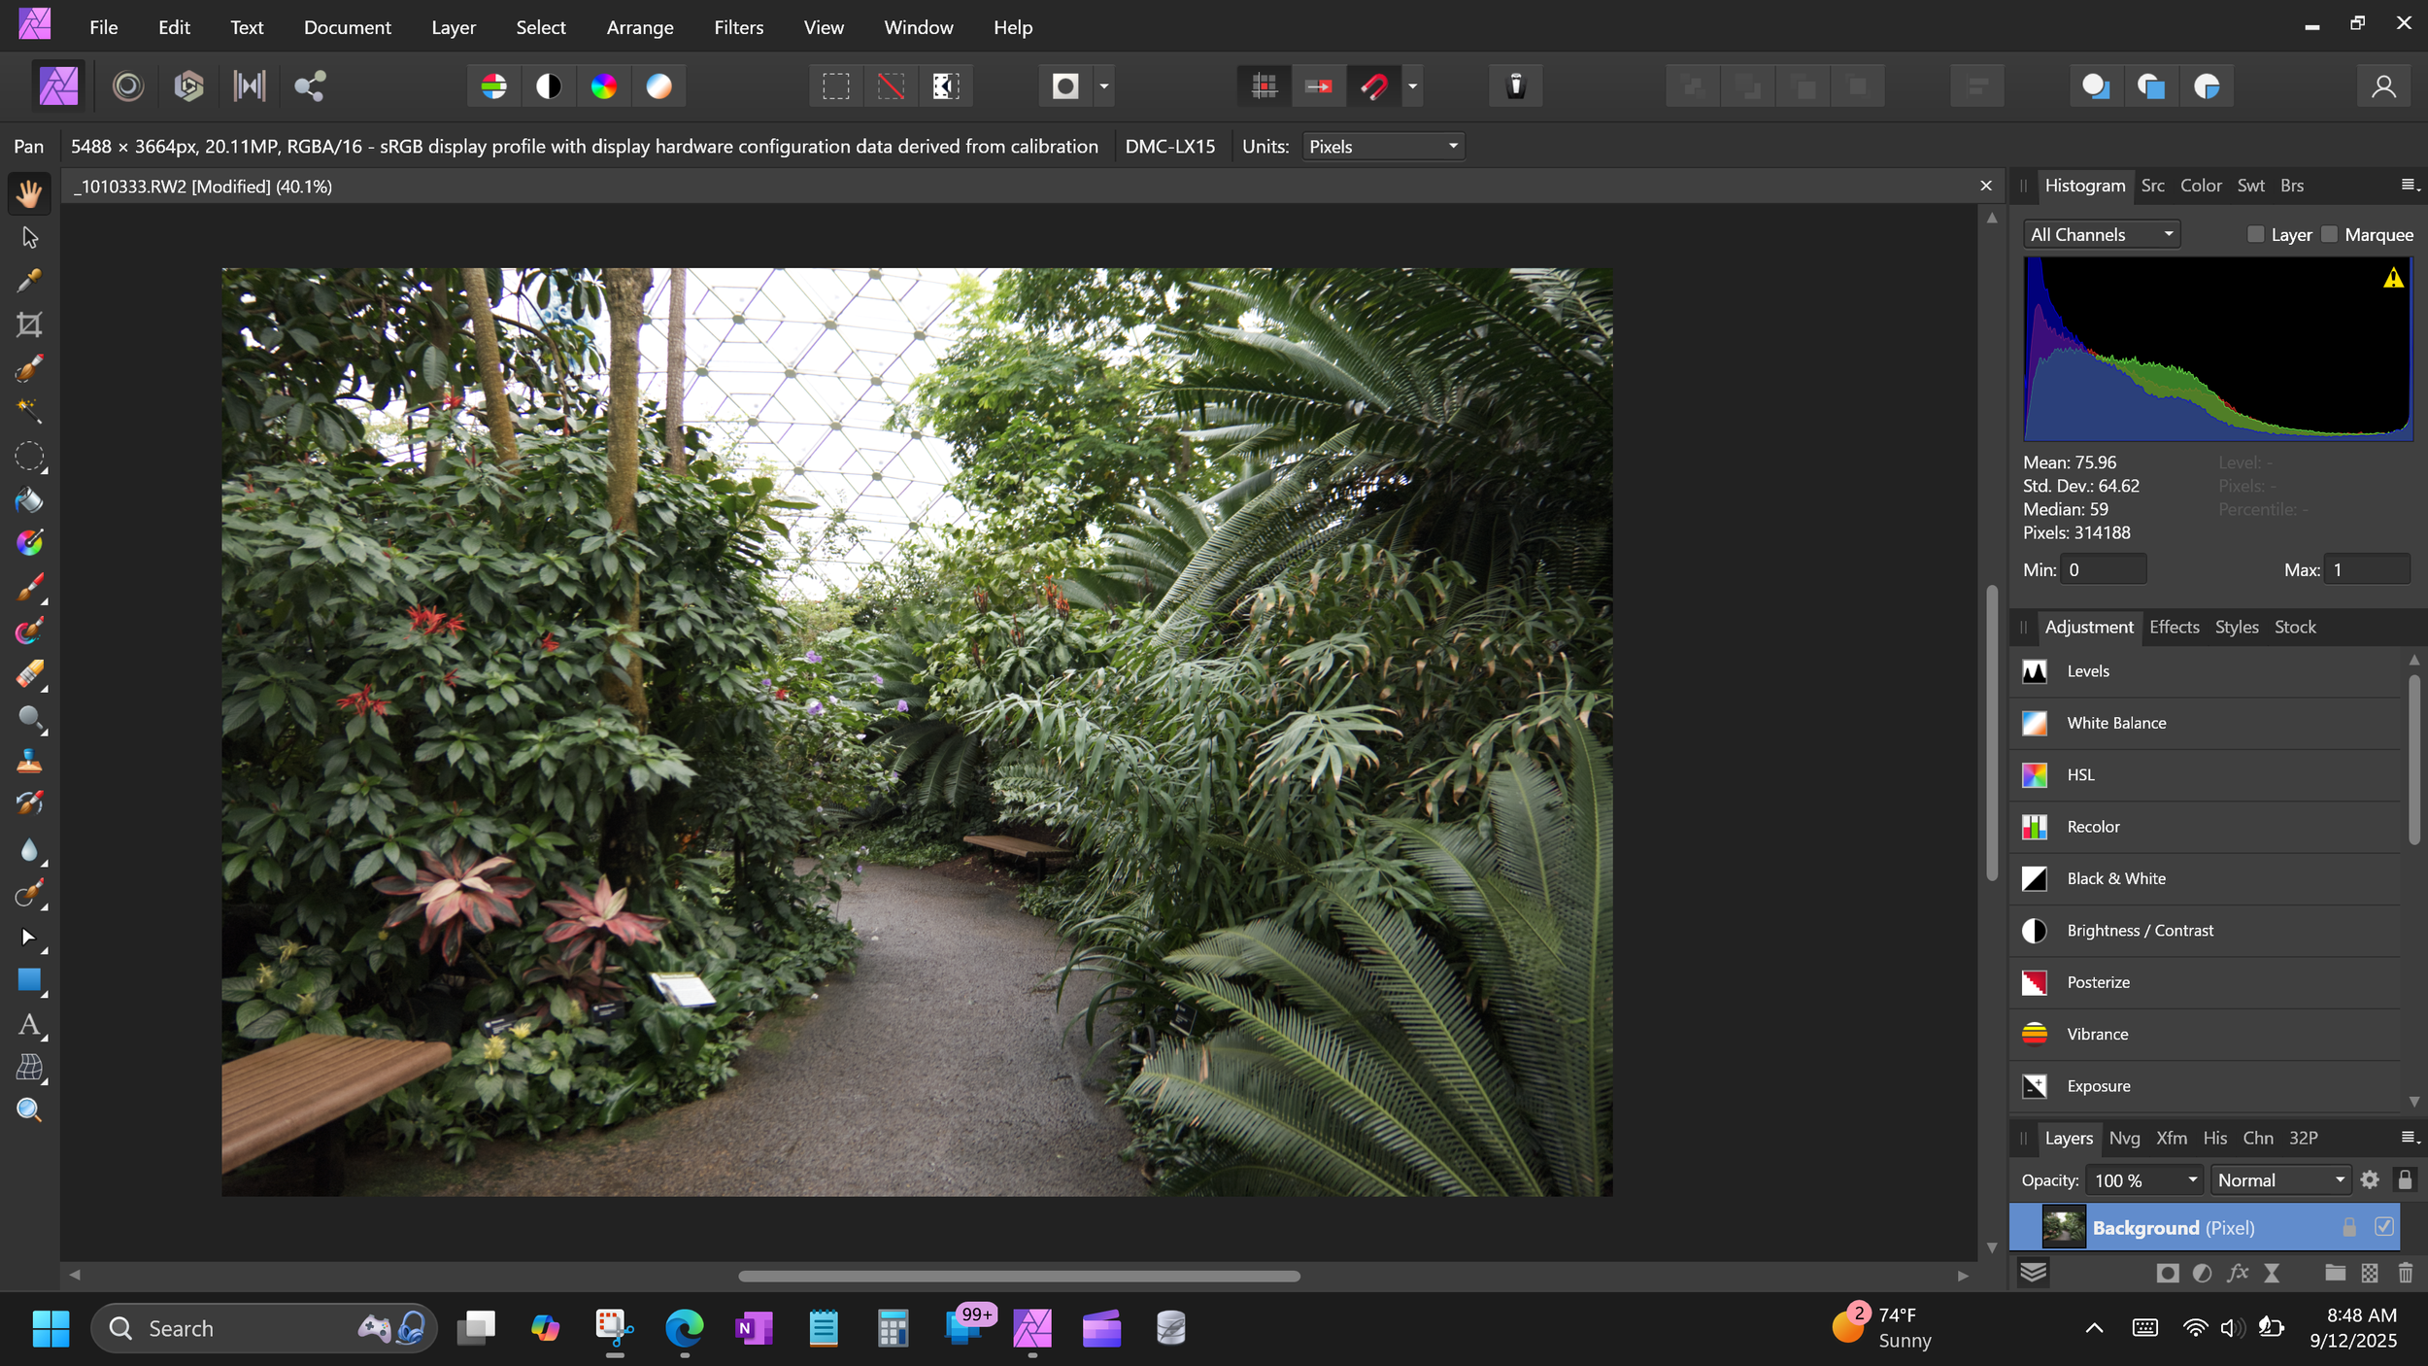Open the Units Pixels dropdown
The width and height of the screenshot is (2428, 1366).
(1382, 147)
